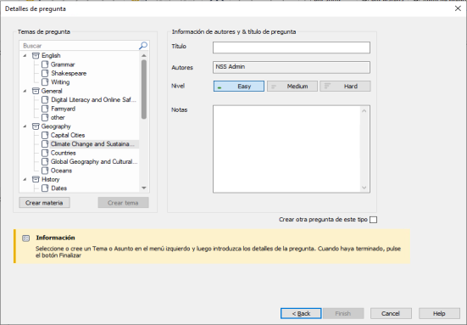Click the page icon beside Farmyard
The height and width of the screenshot is (325, 467).
point(45,109)
